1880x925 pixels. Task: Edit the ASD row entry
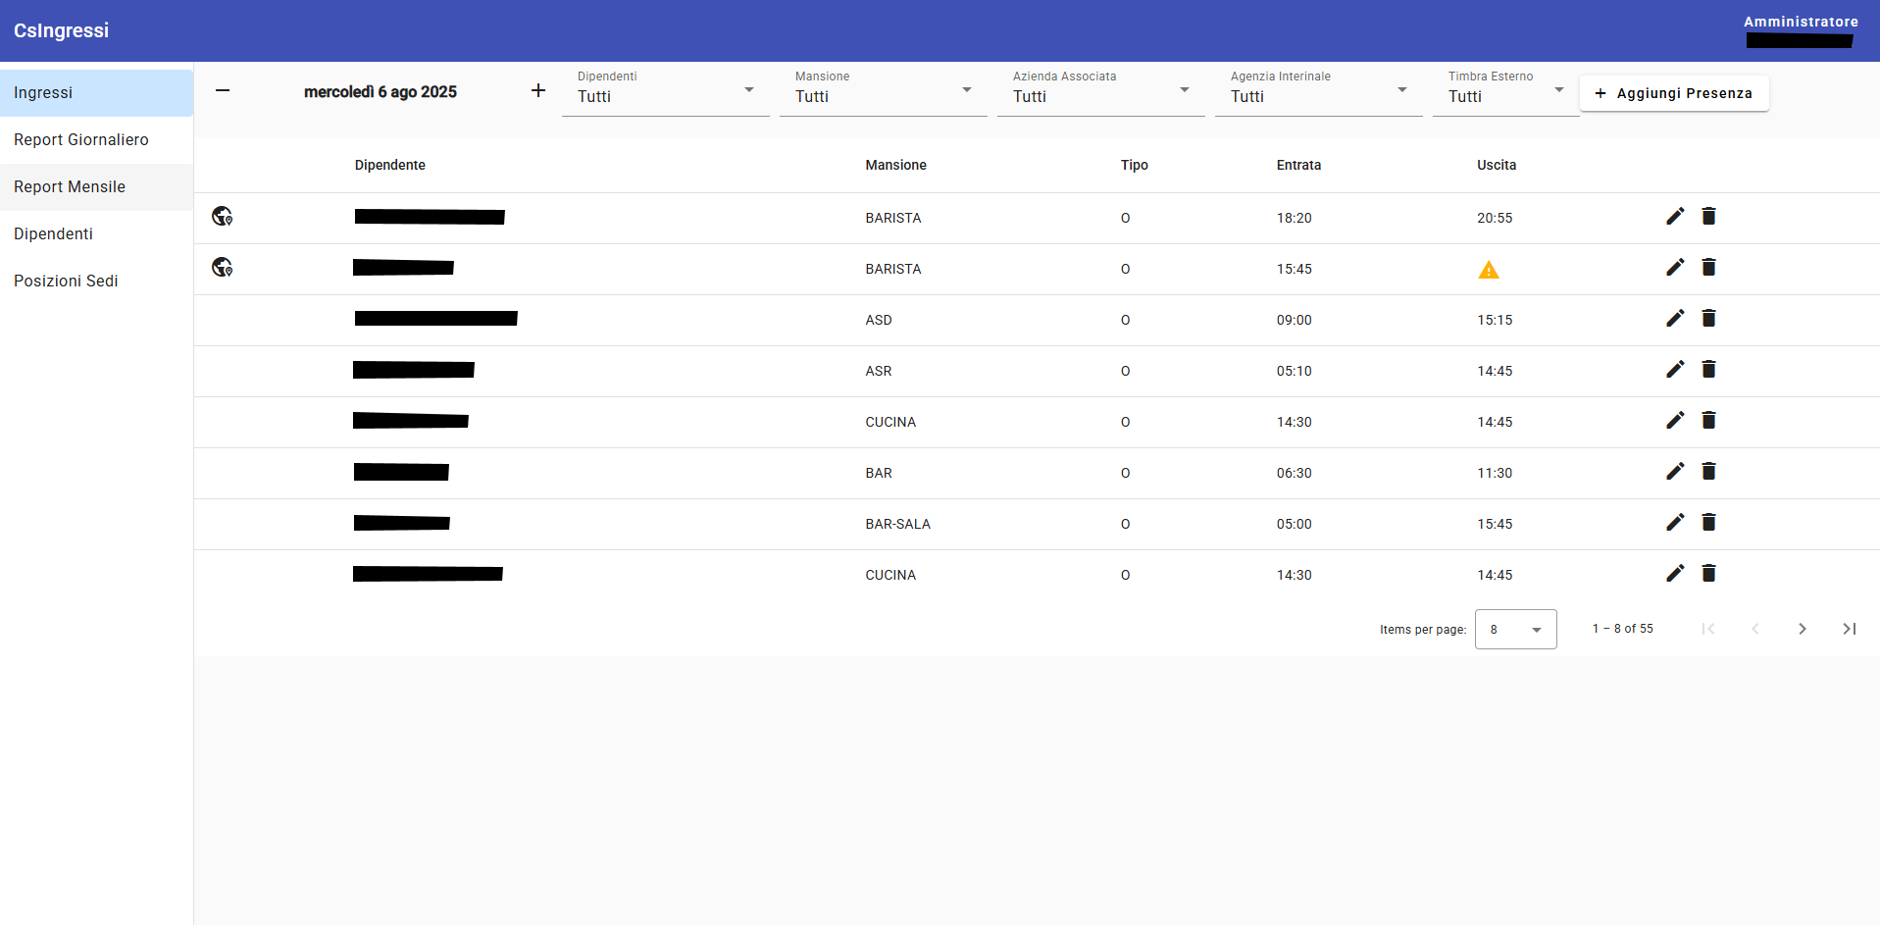pyautogui.click(x=1675, y=318)
